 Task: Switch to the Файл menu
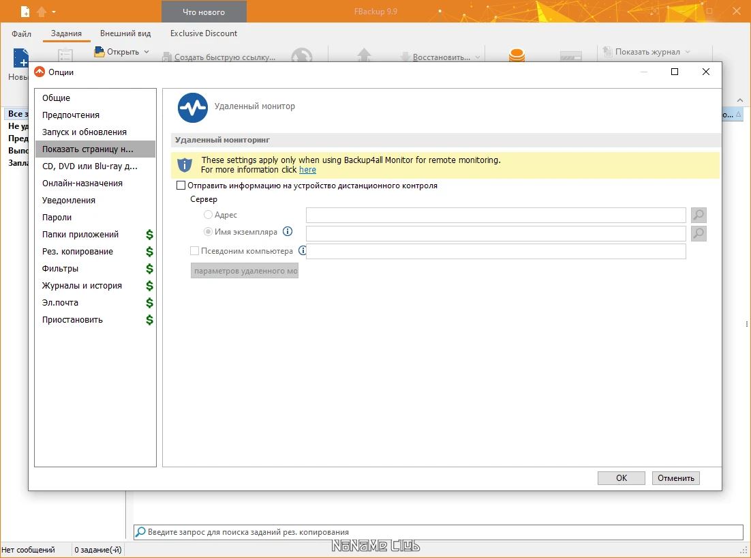(22, 33)
